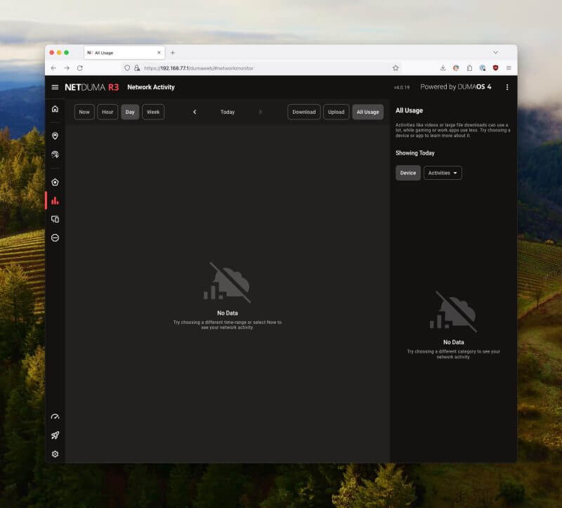Screen dimensions: 562x508
Task: Open the pentagon home icon in sidebar
Action: click(x=55, y=182)
